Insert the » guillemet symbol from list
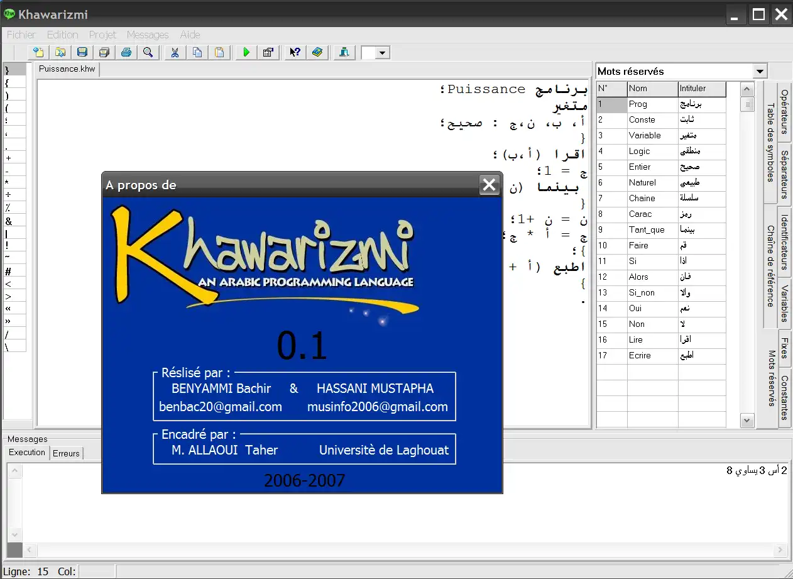This screenshot has width=793, height=579. 15,321
